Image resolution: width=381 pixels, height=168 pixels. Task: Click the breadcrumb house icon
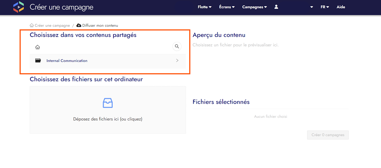pyautogui.click(x=32, y=26)
